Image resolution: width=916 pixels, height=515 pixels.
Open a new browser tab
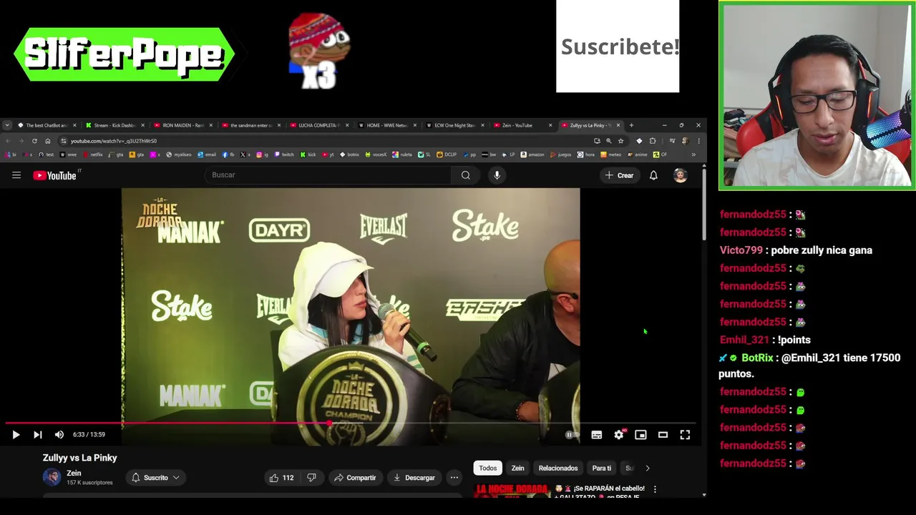click(x=631, y=125)
